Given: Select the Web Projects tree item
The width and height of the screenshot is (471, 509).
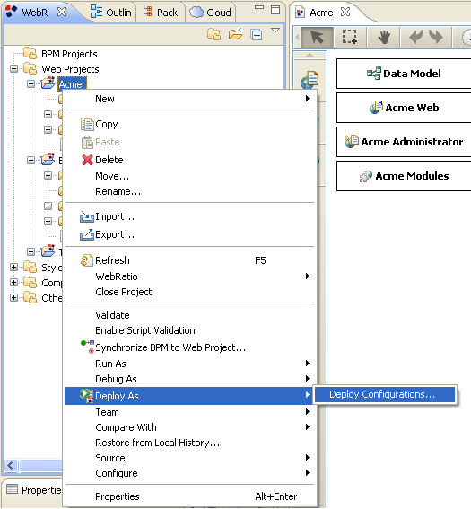Looking at the screenshot, I should (x=70, y=69).
